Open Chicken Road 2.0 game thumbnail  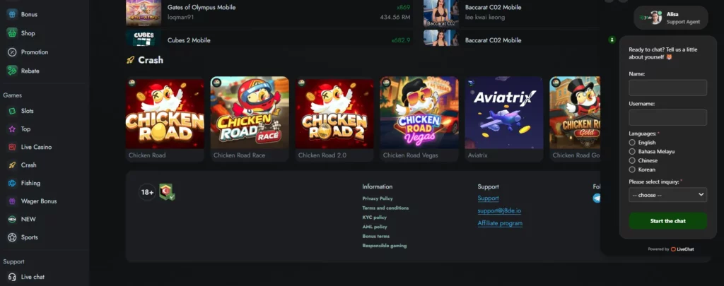tap(334, 113)
